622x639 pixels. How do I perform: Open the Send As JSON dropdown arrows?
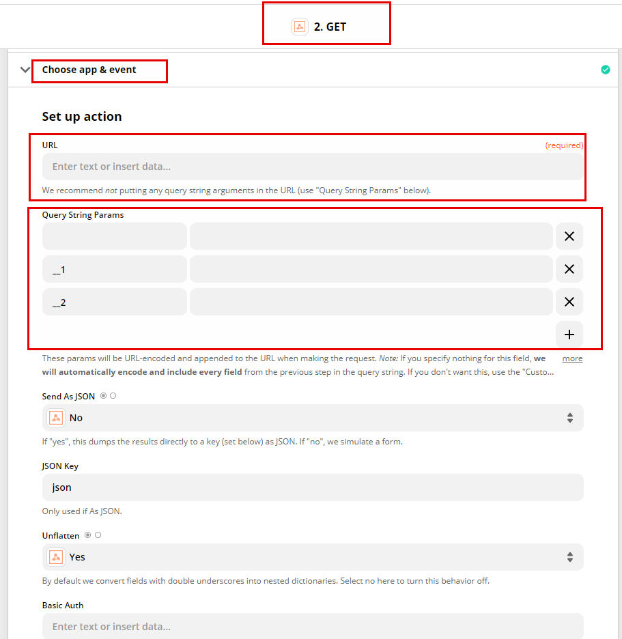coord(569,418)
